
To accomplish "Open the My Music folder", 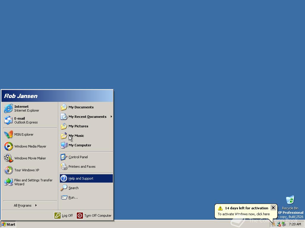I will pos(86,136).
